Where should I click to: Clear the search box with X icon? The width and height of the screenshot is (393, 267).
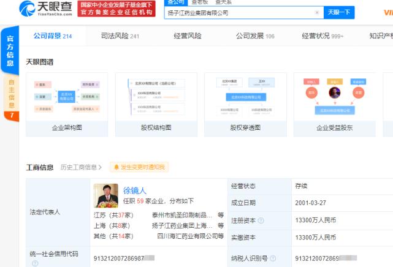click(x=317, y=12)
